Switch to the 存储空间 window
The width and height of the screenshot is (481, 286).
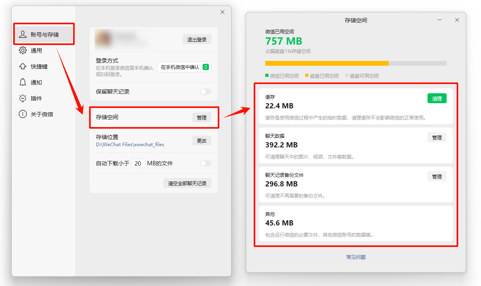click(356, 20)
